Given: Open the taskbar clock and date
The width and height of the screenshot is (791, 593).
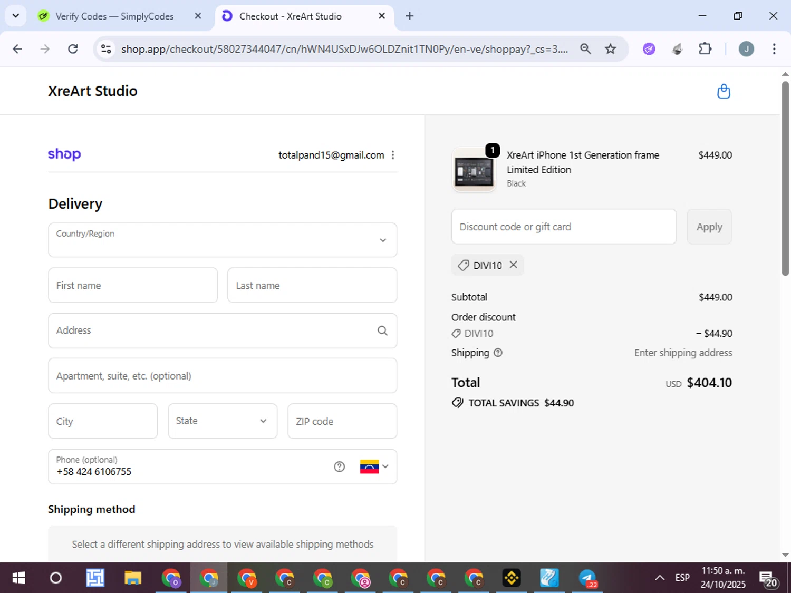Looking at the screenshot, I should [723, 578].
